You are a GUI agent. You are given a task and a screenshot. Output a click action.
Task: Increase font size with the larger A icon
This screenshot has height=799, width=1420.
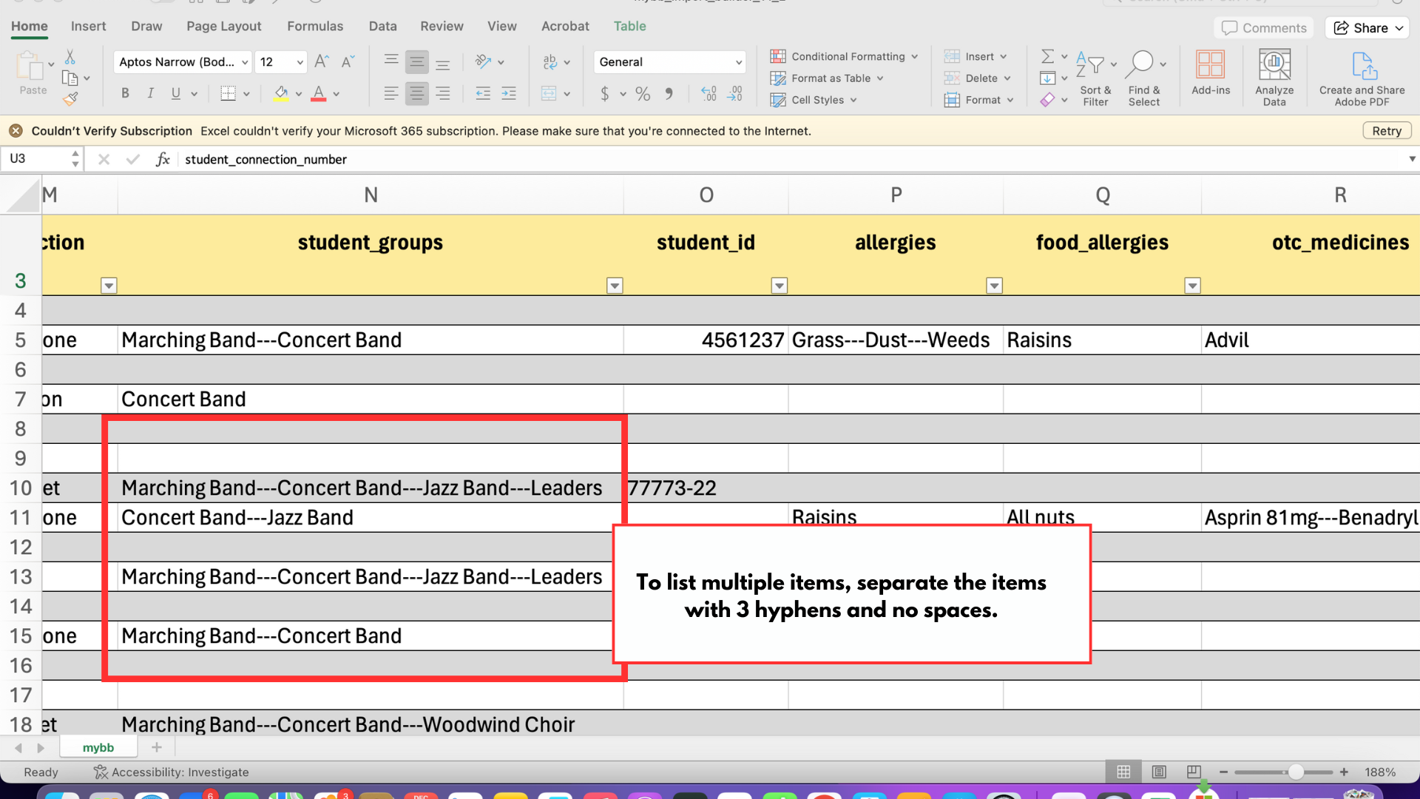(x=321, y=61)
